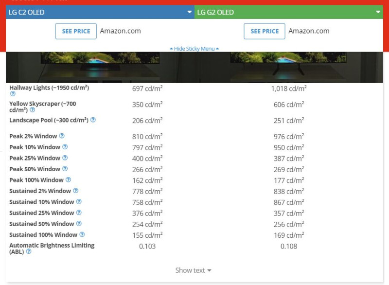The height and width of the screenshot is (285, 389).
Task: Click the Peak 25% Window row label
Action: (35, 158)
